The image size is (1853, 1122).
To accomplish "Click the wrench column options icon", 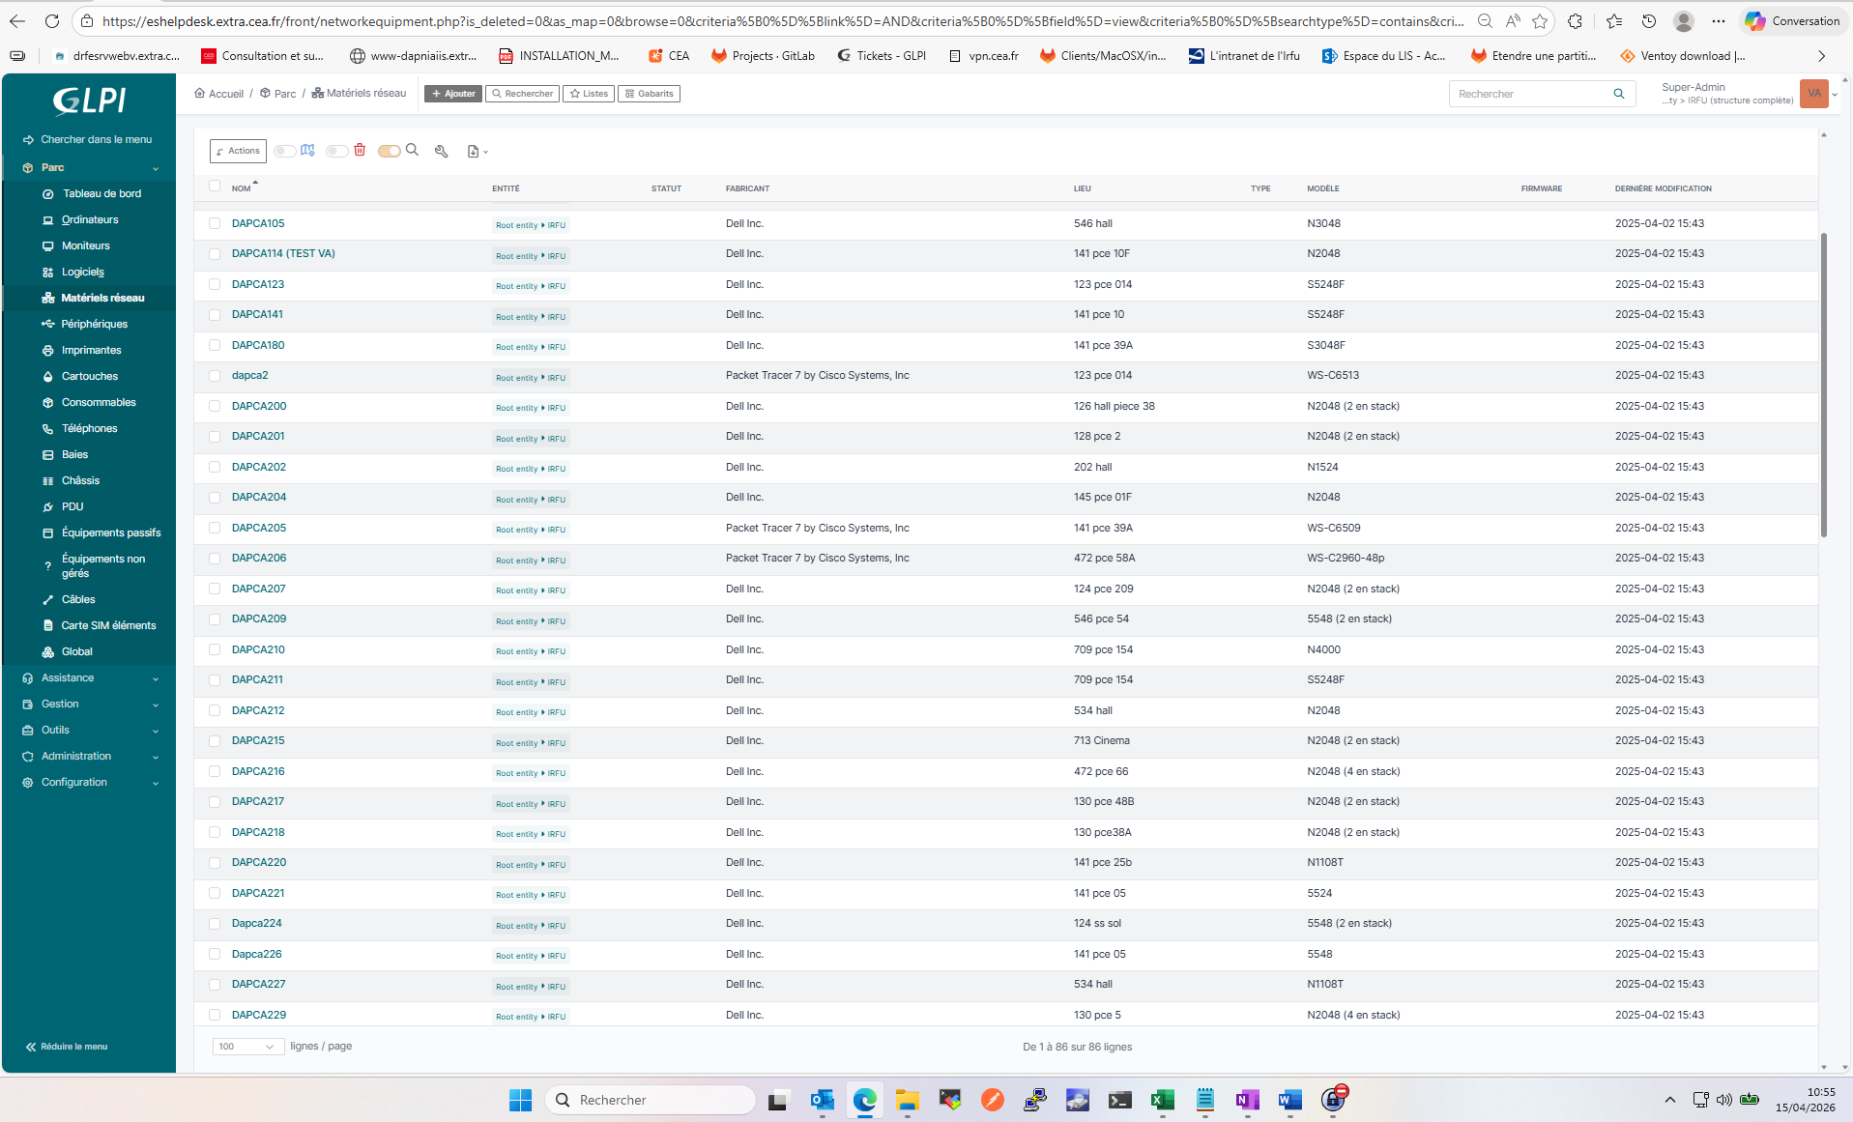I will [x=442, y=151].
